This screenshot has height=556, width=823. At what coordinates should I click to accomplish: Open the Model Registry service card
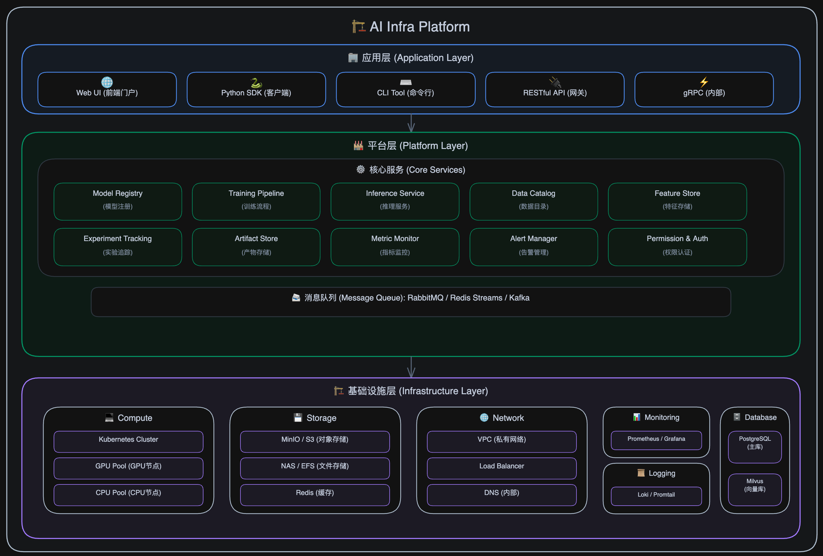(x=117, y=202)
